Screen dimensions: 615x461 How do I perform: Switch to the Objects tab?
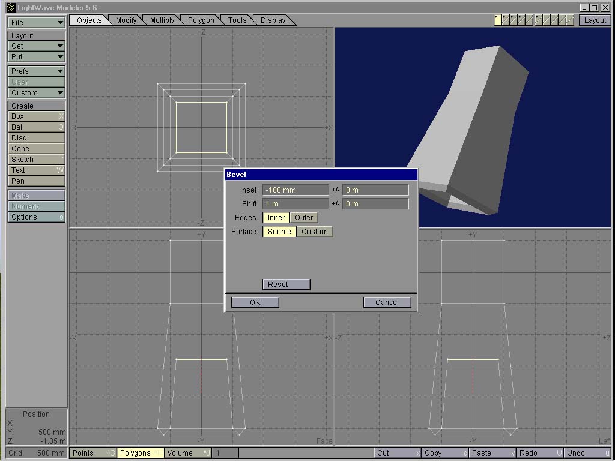point(89,20)
